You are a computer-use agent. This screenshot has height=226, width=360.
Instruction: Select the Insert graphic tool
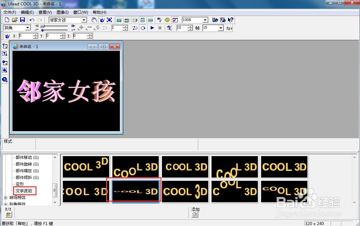click(5, 62)
